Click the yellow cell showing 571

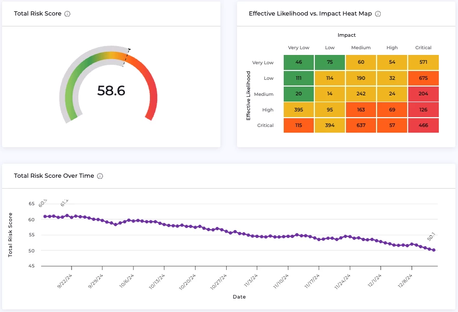(x=423, y=62)
